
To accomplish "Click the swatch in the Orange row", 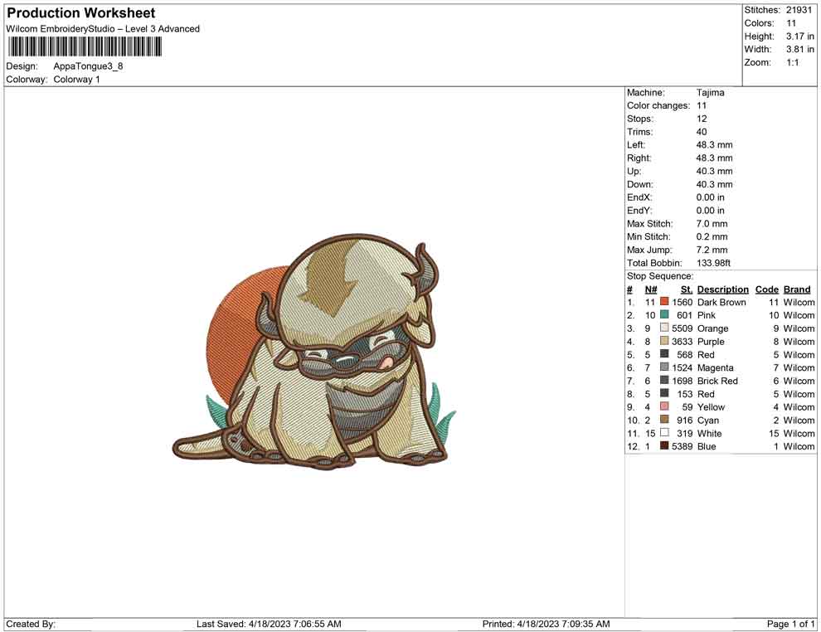I will (x=664, y=328).
